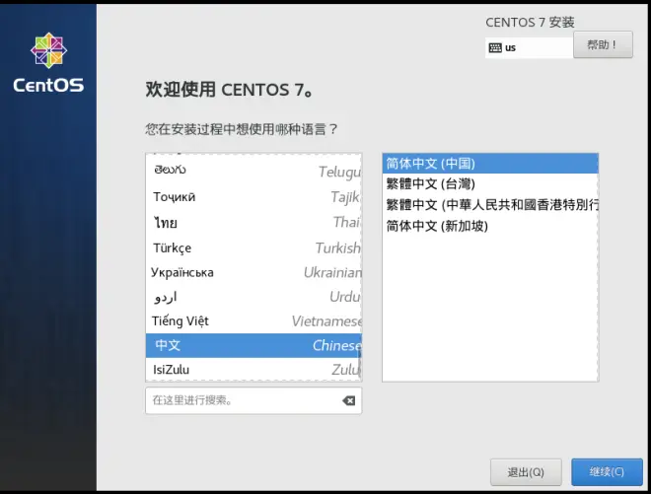Screen dimensions: 651x494
Task: Select 简体中文 (中国) locale
Action: [490, 164]
